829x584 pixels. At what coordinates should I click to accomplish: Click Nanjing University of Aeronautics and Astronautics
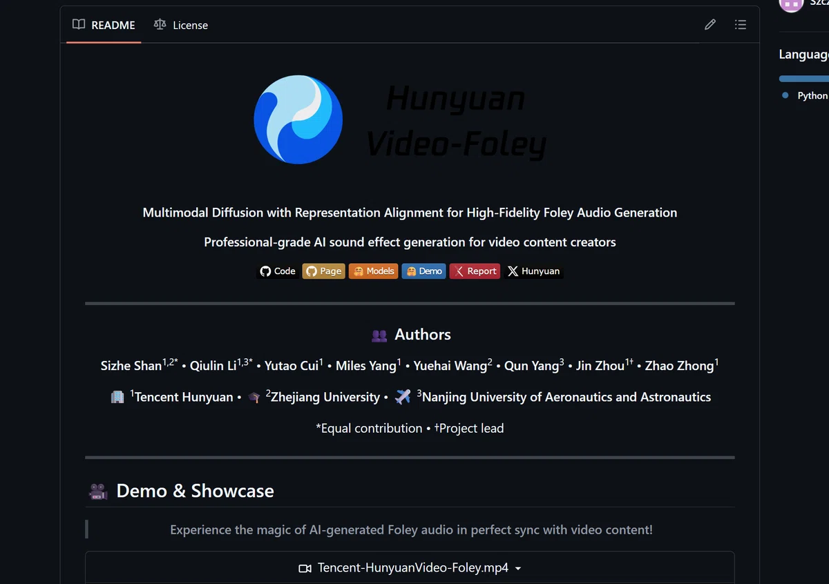(566, 397)
